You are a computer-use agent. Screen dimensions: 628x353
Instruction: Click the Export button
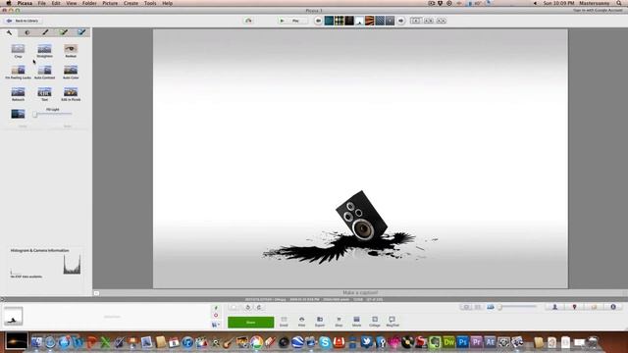click(x=320, y=322)
